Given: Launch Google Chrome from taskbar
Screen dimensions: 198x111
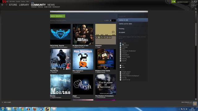Looking at the screenshot, I should (x=22, y=109).
